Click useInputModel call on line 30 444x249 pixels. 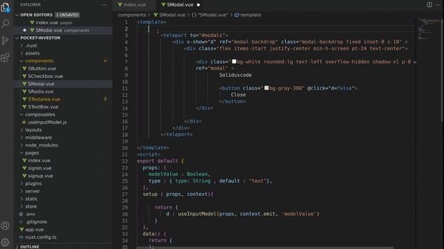(x=197, y=214)
